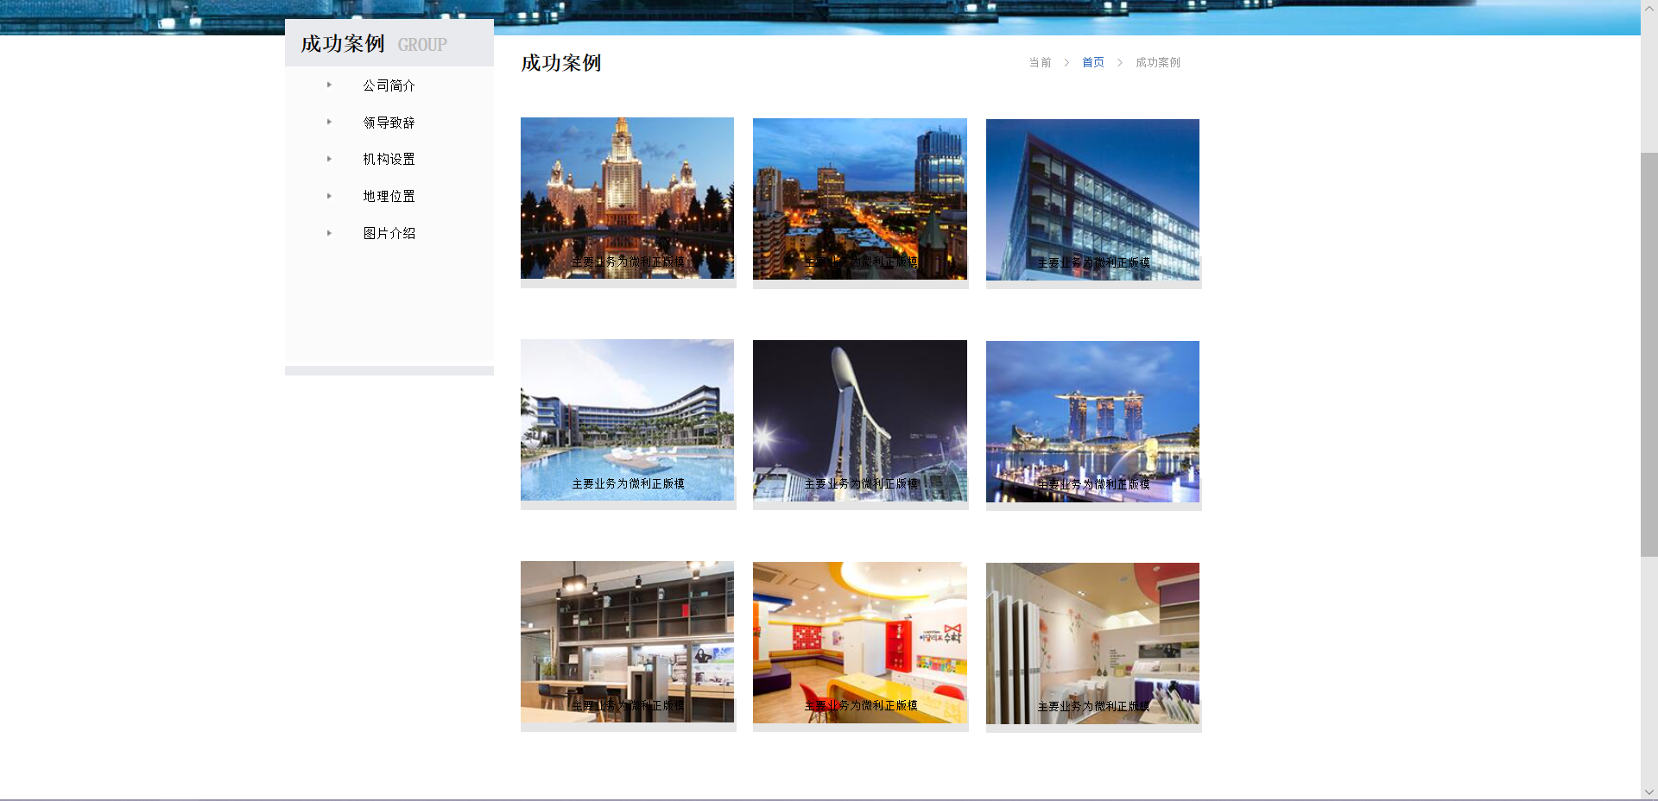
Task: Click 首页 breadcrumb link
Action: pyautogui.click(x=1092, y=62)
